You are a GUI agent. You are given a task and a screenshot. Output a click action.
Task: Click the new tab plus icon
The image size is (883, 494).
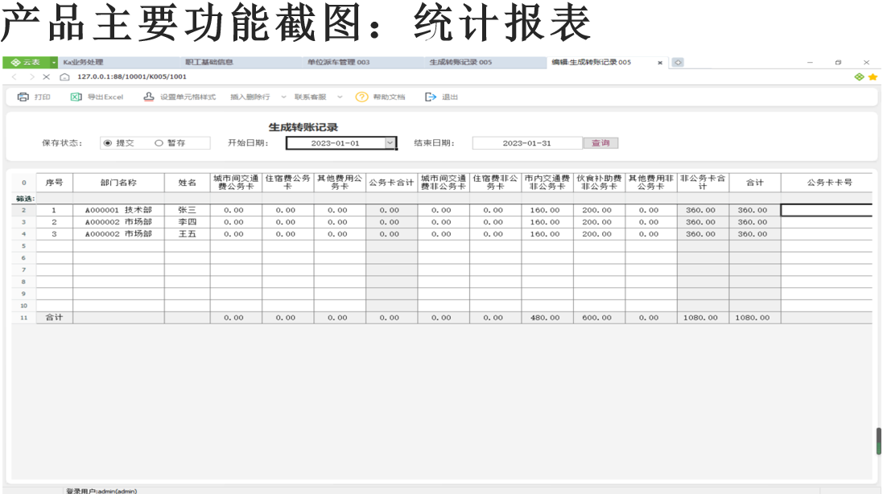678,63
